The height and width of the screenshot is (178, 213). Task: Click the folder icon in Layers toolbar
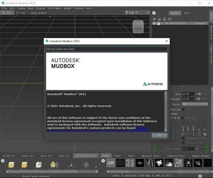click(159, 19)
